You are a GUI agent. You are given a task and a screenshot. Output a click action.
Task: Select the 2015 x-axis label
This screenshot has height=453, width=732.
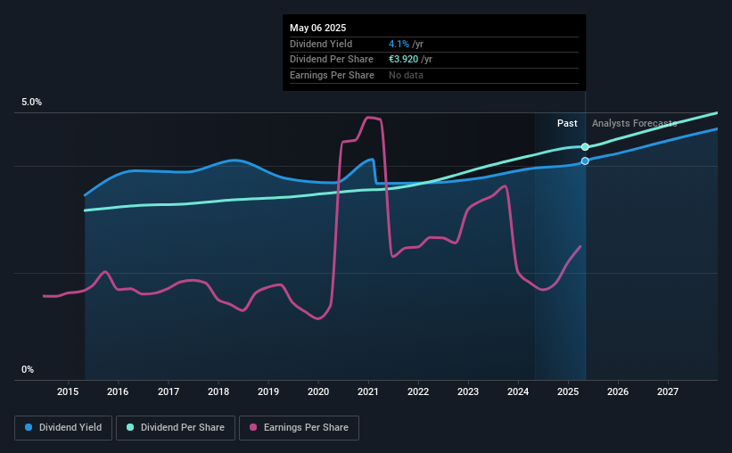tap(68, 391)
